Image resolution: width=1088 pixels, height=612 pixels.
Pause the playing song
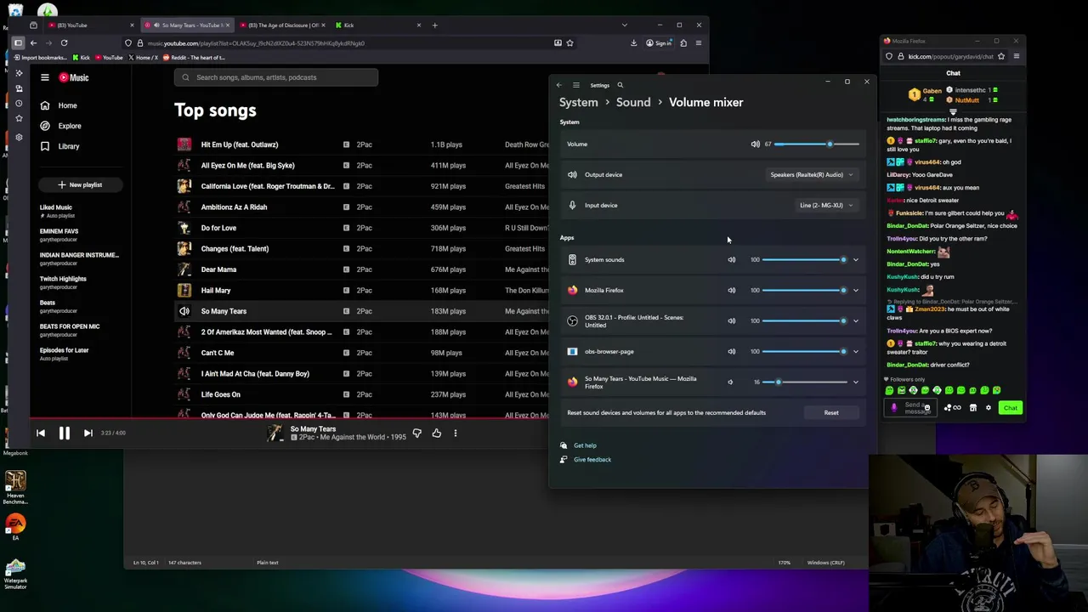coord(64,433)
